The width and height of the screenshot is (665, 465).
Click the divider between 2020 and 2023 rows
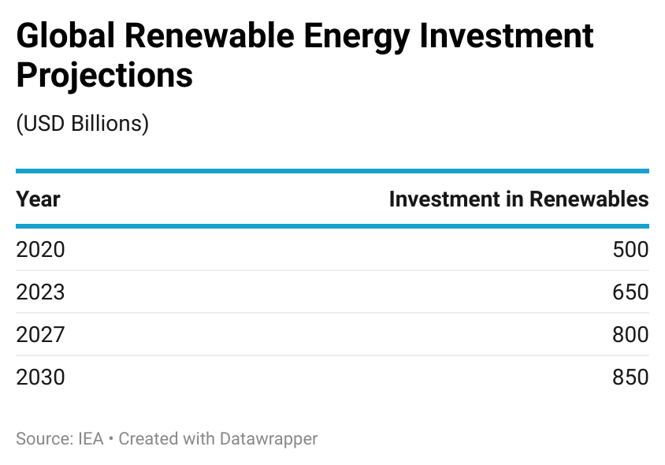332,271
